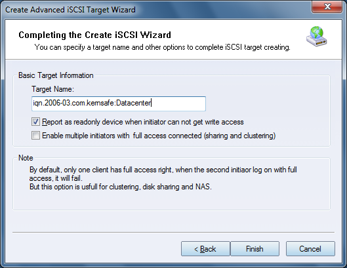This screenshot has width=347, height=268.
Task: Click Finish to create the target
Action: pos(255,249)
